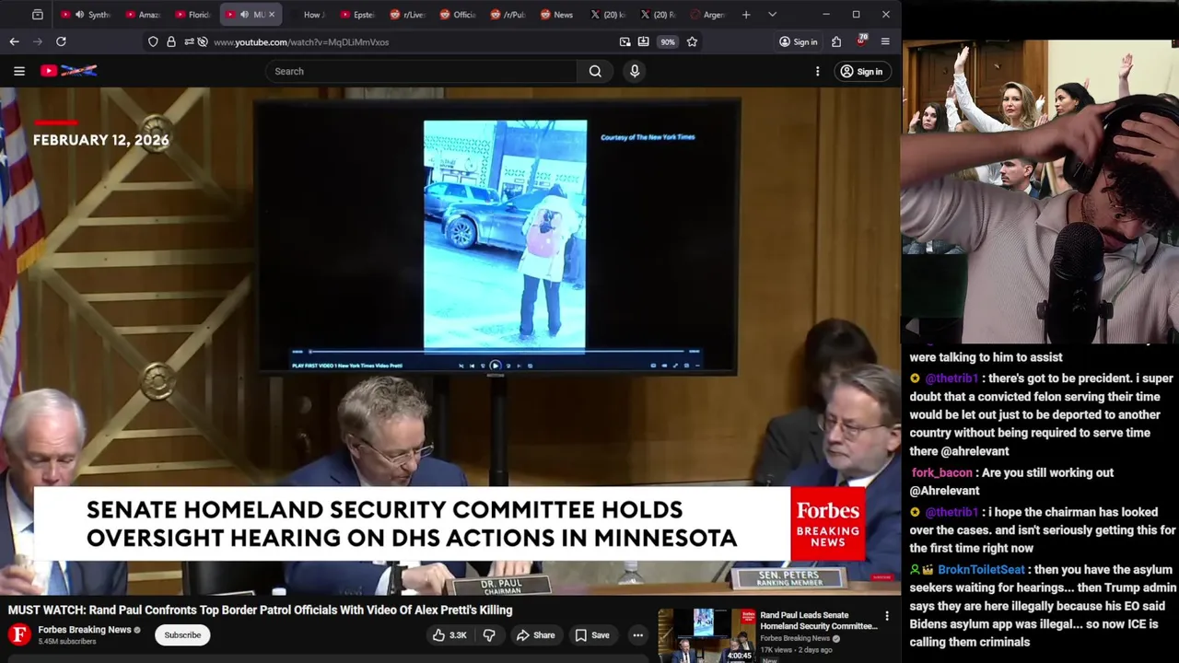Save the video to a playlist
The height and width of the screenshot is (663, 1179).
pos(592,634)
